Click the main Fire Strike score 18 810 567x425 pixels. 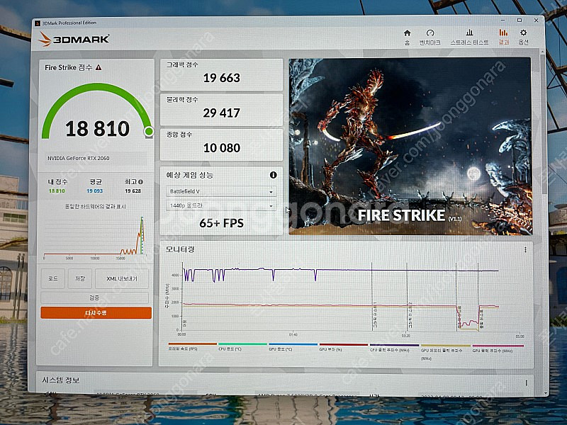97,129
